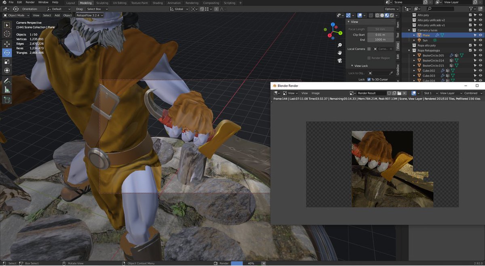Expand the Plane object in the outliner

414,36
